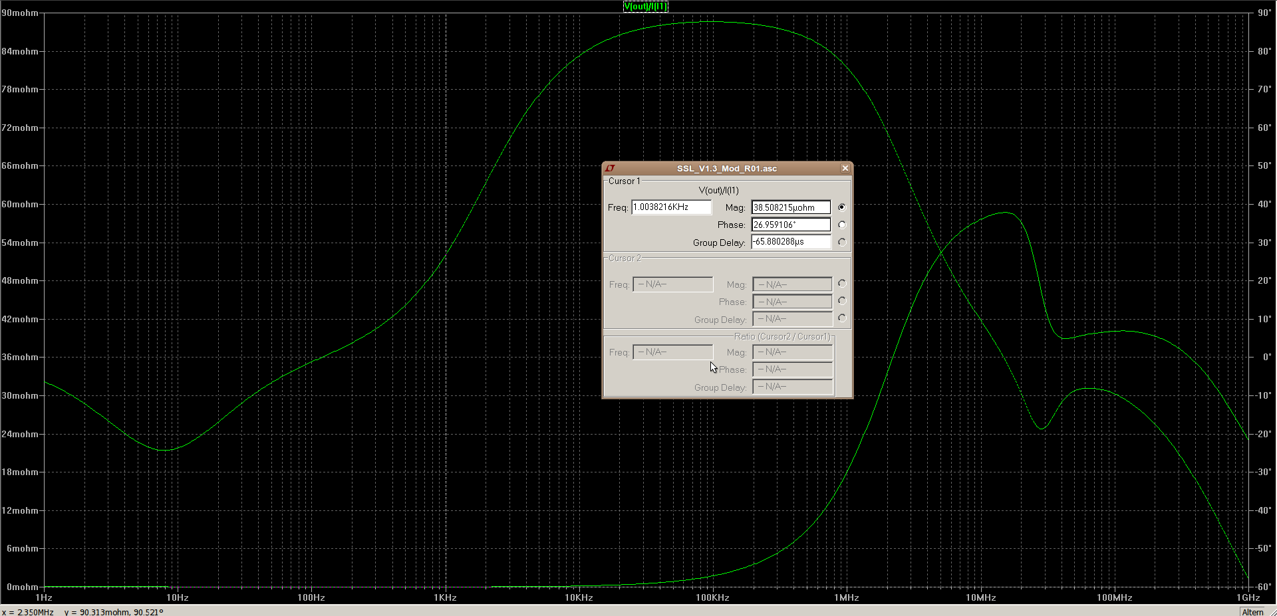Select the Cursor 1 Phase radio button
1277x616 pixels.
click(842, 225)
